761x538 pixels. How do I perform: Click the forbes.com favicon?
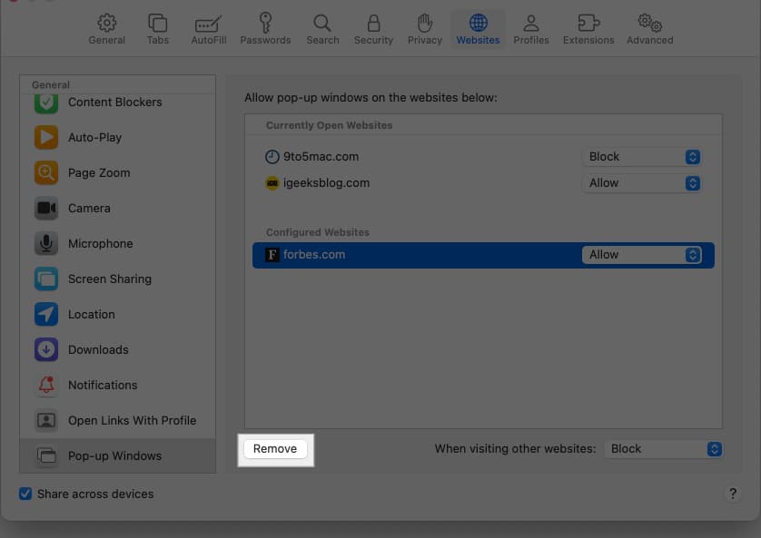click(272, 255)
